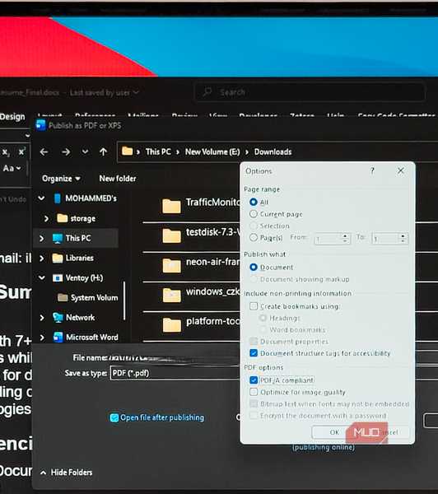The image size is (438, 494).
Task: Select the Current page radio button
Action: (x=254, y=214)
